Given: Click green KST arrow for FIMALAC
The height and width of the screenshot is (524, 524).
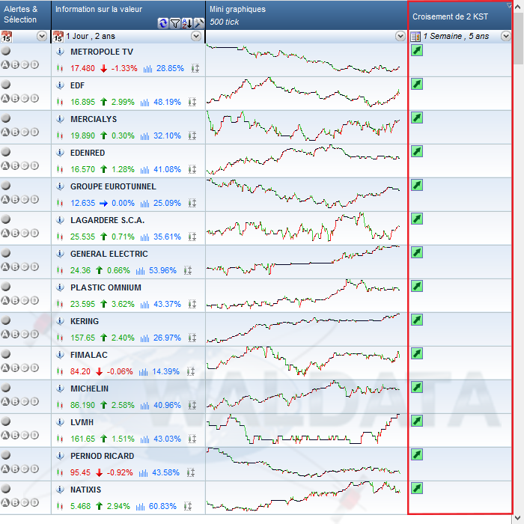Looking at the screenshot, I should 417,353.
